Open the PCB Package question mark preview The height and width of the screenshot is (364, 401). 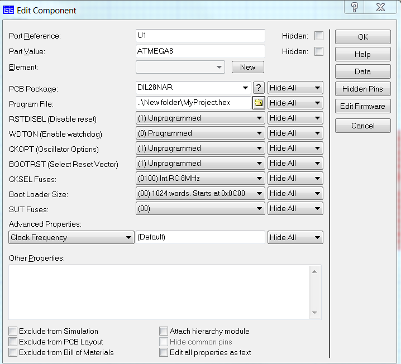pos(259,88)
